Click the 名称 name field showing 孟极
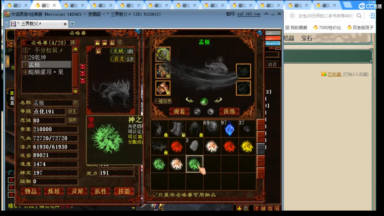The height and width of the screenshot is (216, 384). [x=52, y=103]
